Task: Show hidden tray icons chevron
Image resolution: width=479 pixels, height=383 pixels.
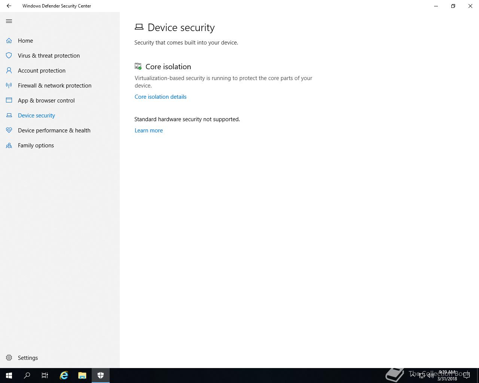Action: point(413,376)
